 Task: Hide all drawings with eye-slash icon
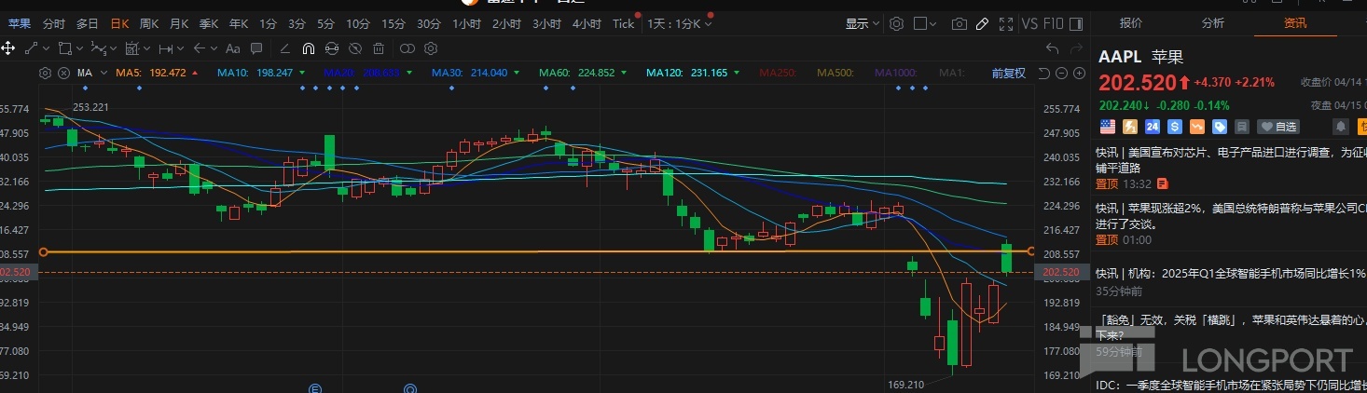(x=355, y=48)
